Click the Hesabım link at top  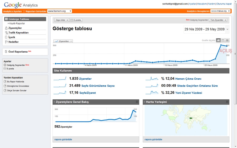[202, 4]
